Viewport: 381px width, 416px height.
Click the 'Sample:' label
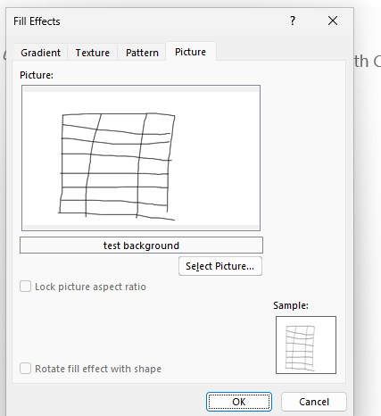click(x=291, y=305)
